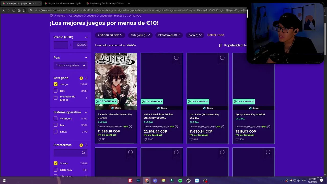Click the sort order icon
This screenshot has height=184, width=327.
[220, 45]
